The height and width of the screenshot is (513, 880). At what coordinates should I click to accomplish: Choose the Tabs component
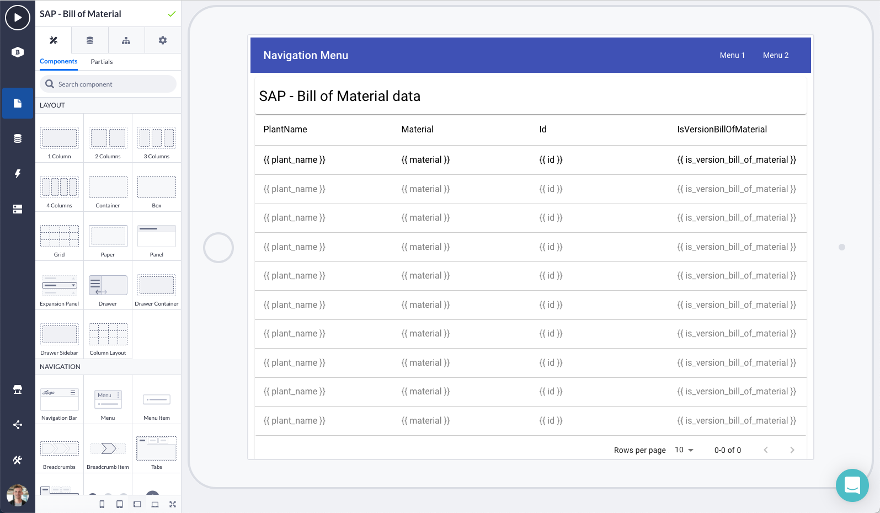click(x=157, y=448)
